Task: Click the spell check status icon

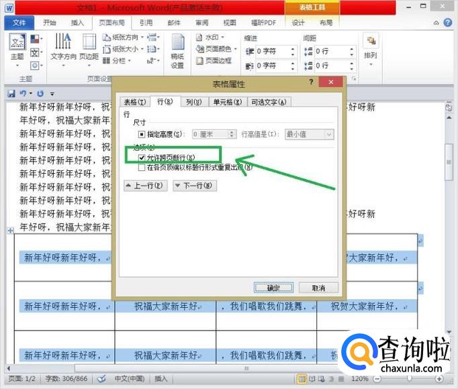Action: click(101, 379)
